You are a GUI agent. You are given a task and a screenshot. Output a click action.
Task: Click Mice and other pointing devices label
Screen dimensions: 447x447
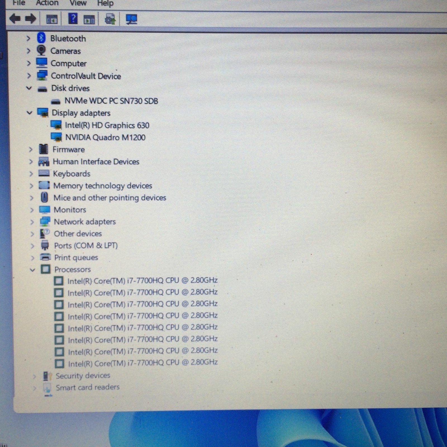tap(110, 198)
